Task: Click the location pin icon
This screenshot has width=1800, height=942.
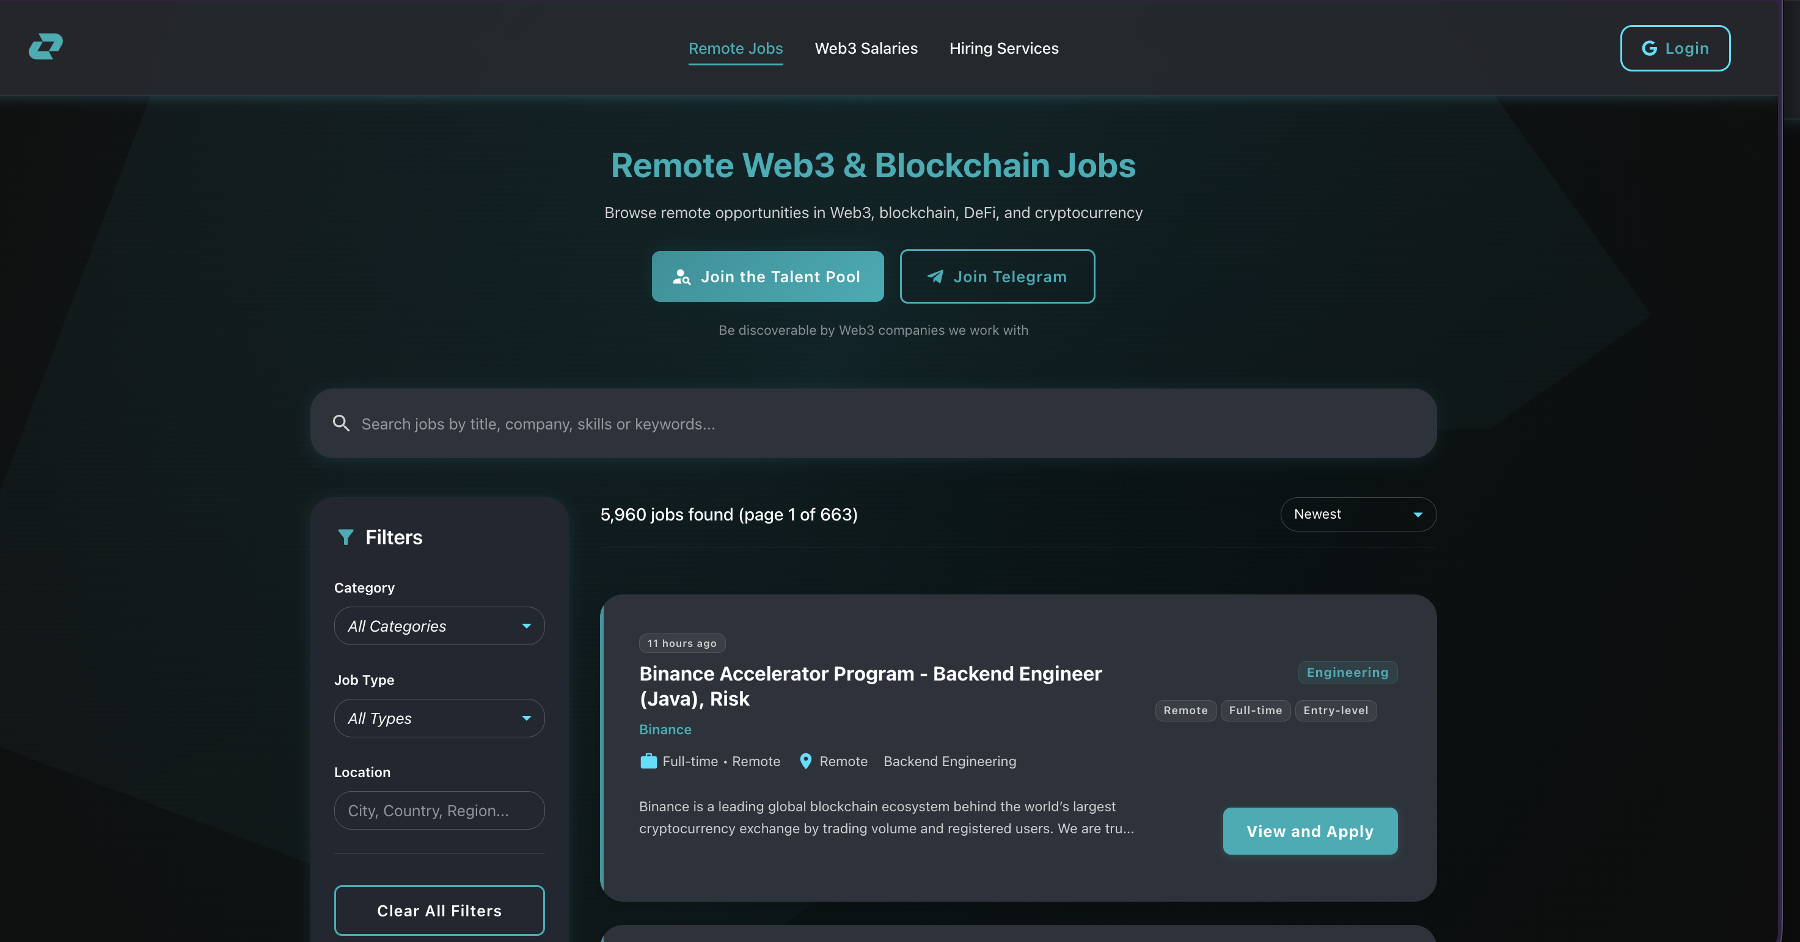Action: 805,762
